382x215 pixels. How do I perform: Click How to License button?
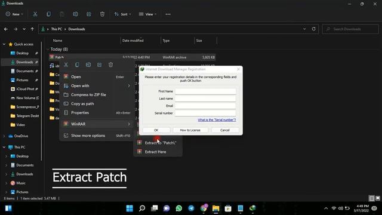tap(190, 130)
